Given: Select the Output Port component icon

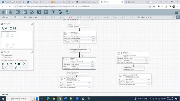Looking at the screenshot, I should pyautogui.click(x=32, y=12).
